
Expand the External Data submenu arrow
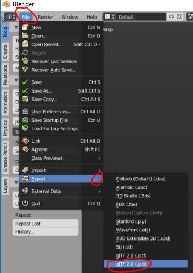(100, 191)
